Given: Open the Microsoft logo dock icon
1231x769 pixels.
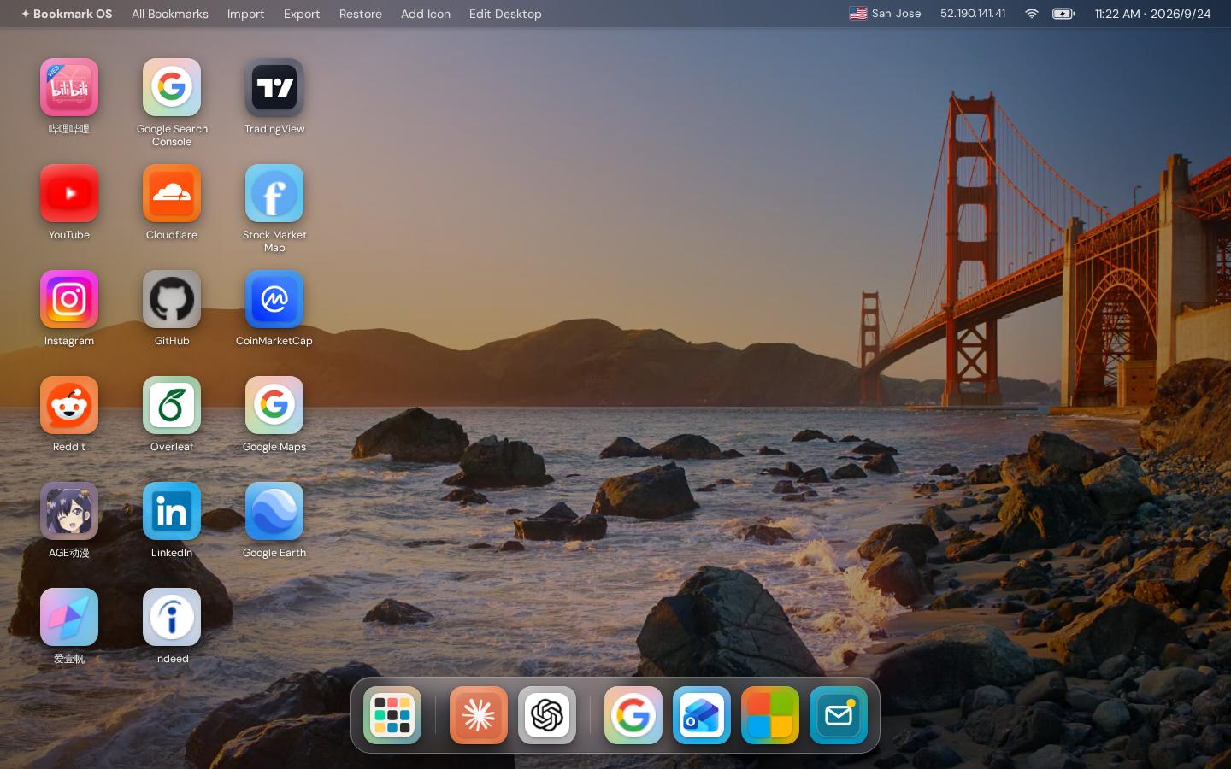Looking at the screenshot, I should (x=770, y=715).
